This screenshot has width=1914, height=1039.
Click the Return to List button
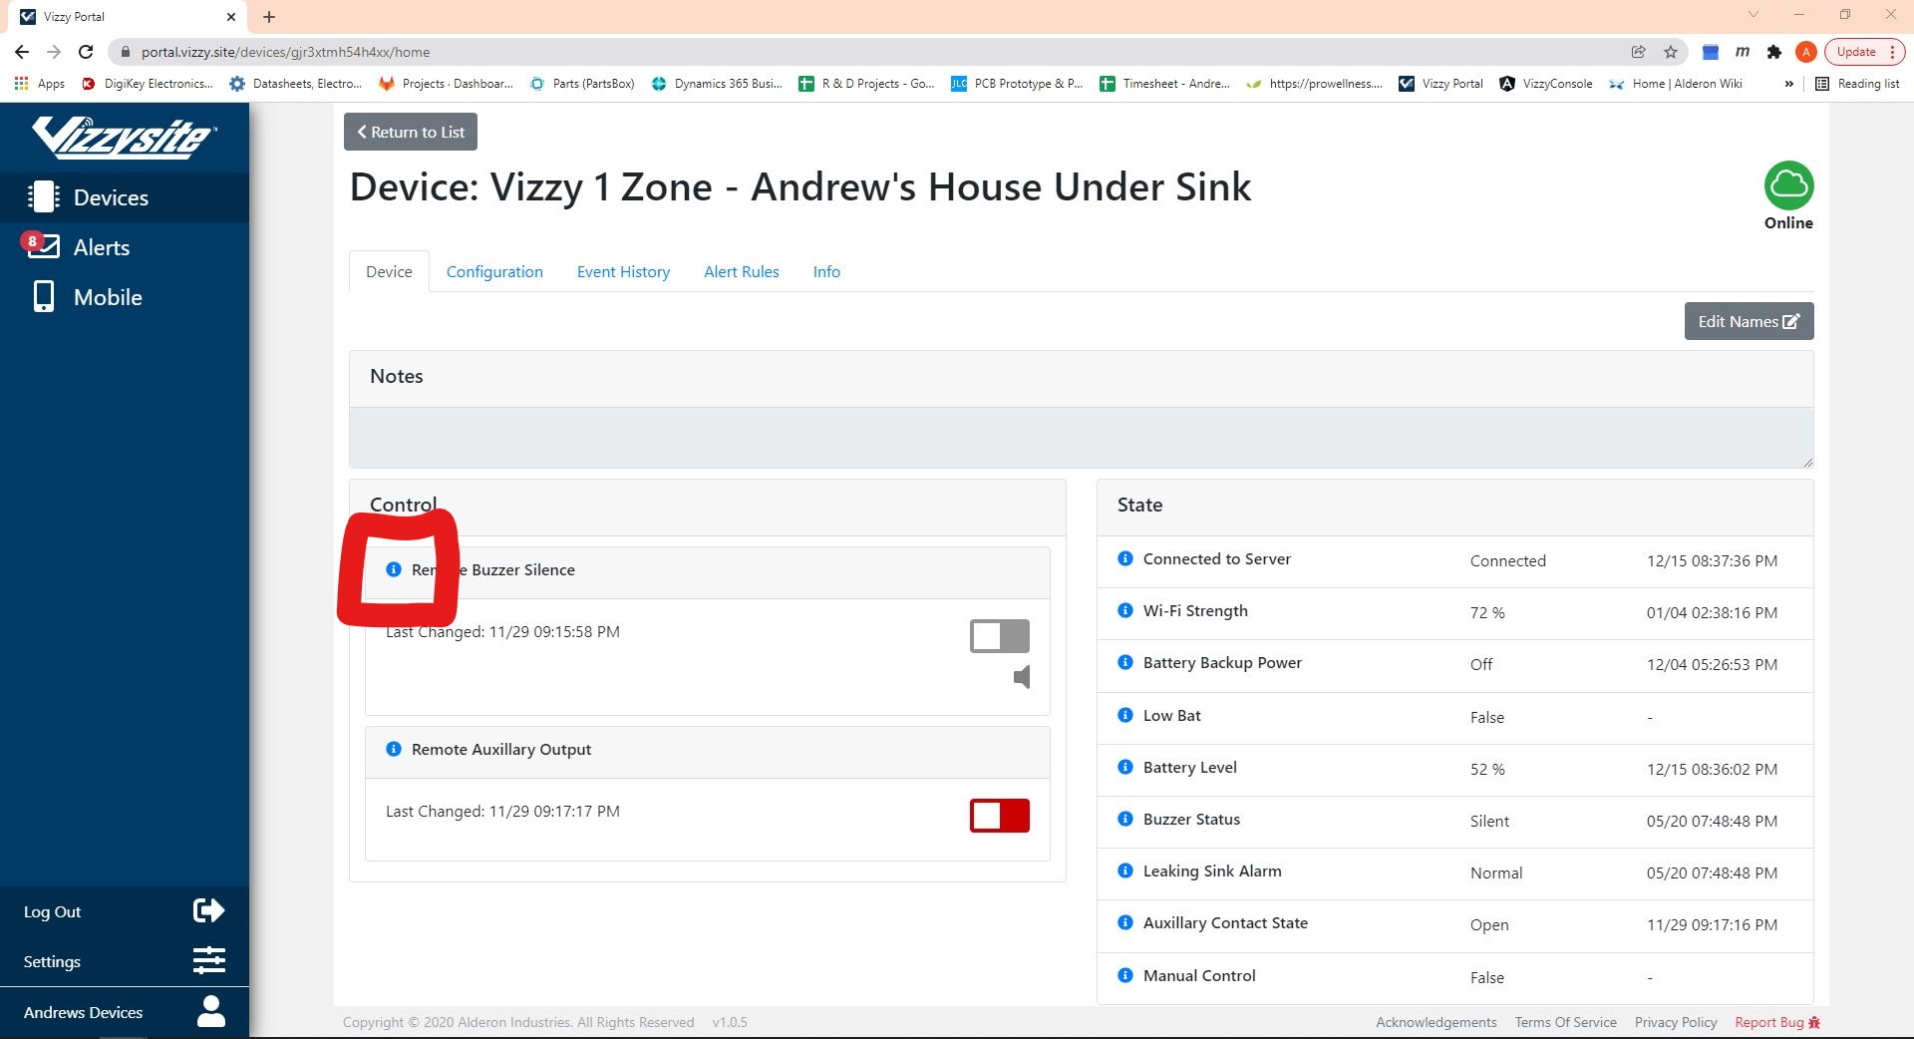tap(411, 132)
